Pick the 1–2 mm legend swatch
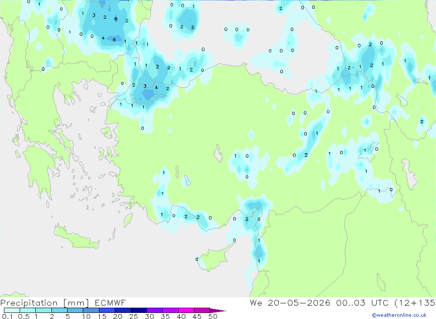The image size is (436, 319). pos(44,310)
